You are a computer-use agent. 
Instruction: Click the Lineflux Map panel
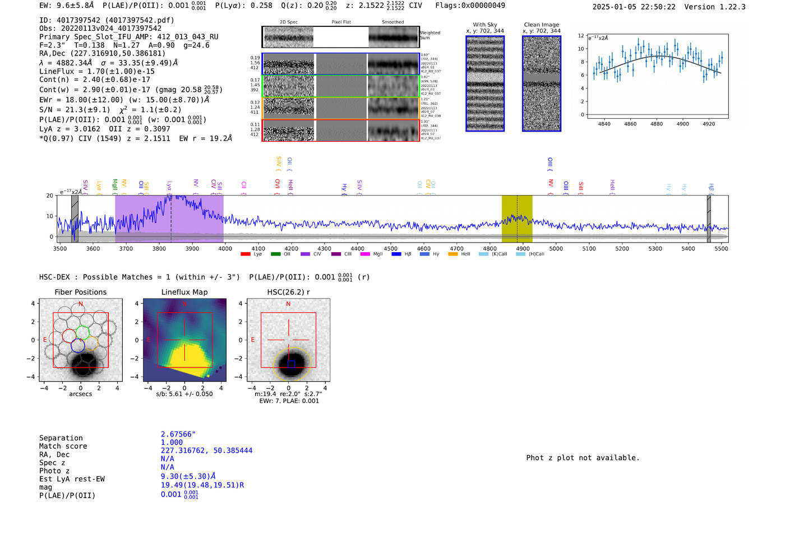pos(184,340)
